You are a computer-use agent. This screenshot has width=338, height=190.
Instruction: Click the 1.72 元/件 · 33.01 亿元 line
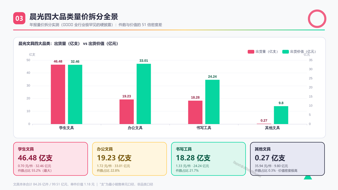(x=113, y=166)
